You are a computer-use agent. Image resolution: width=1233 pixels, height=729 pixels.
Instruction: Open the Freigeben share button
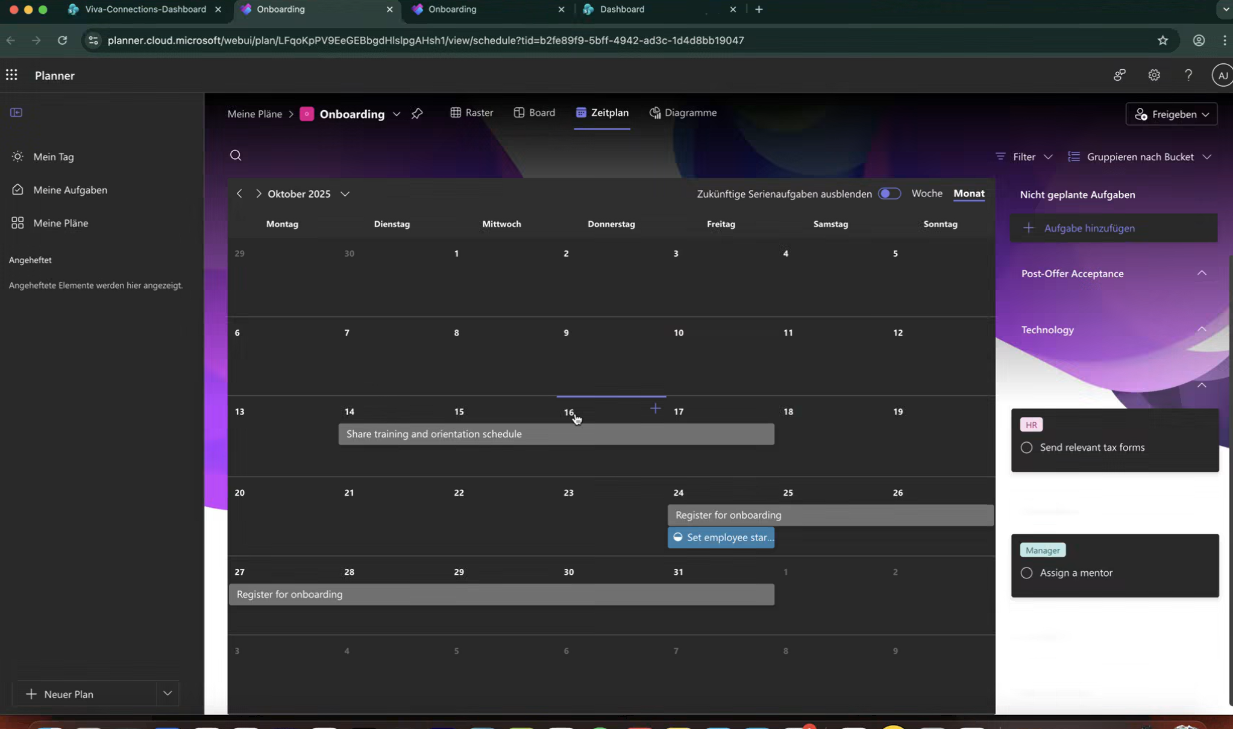(1171, 114)
